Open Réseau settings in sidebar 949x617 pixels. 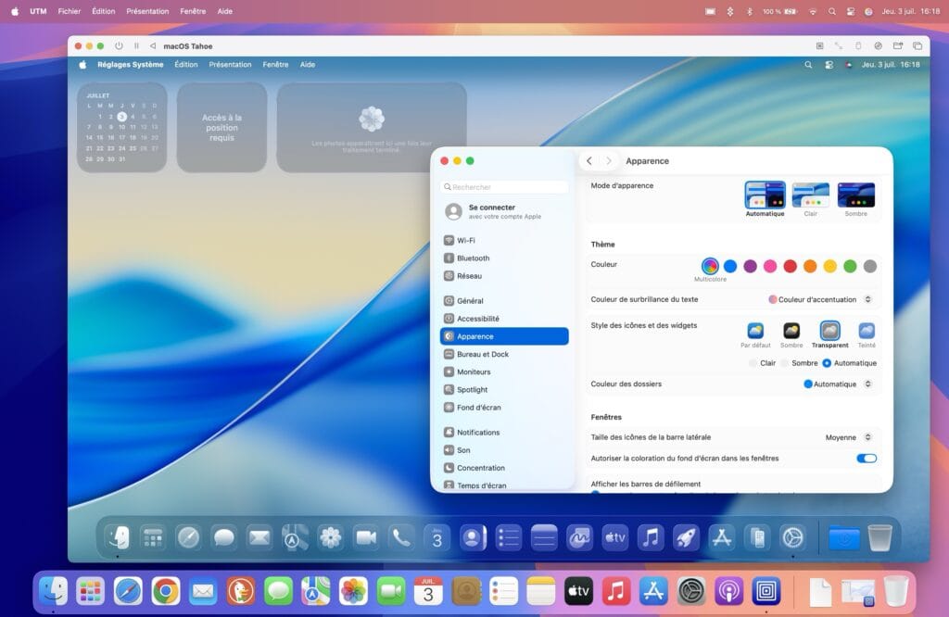tap(504, 276)
